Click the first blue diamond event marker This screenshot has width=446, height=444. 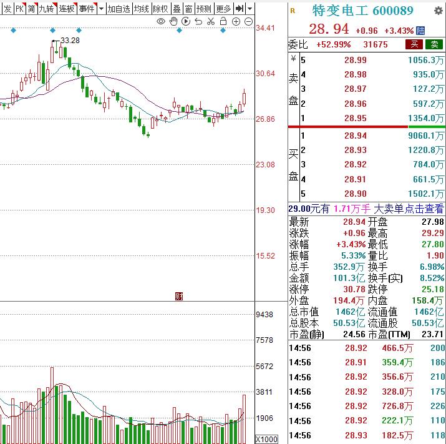pos(13,30)
